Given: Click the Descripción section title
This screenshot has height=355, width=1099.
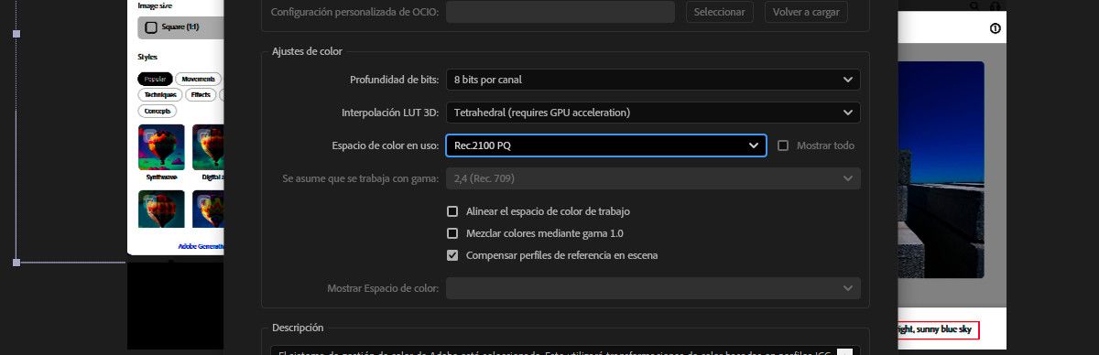Looking at the screenshot, I should [298, 328].
